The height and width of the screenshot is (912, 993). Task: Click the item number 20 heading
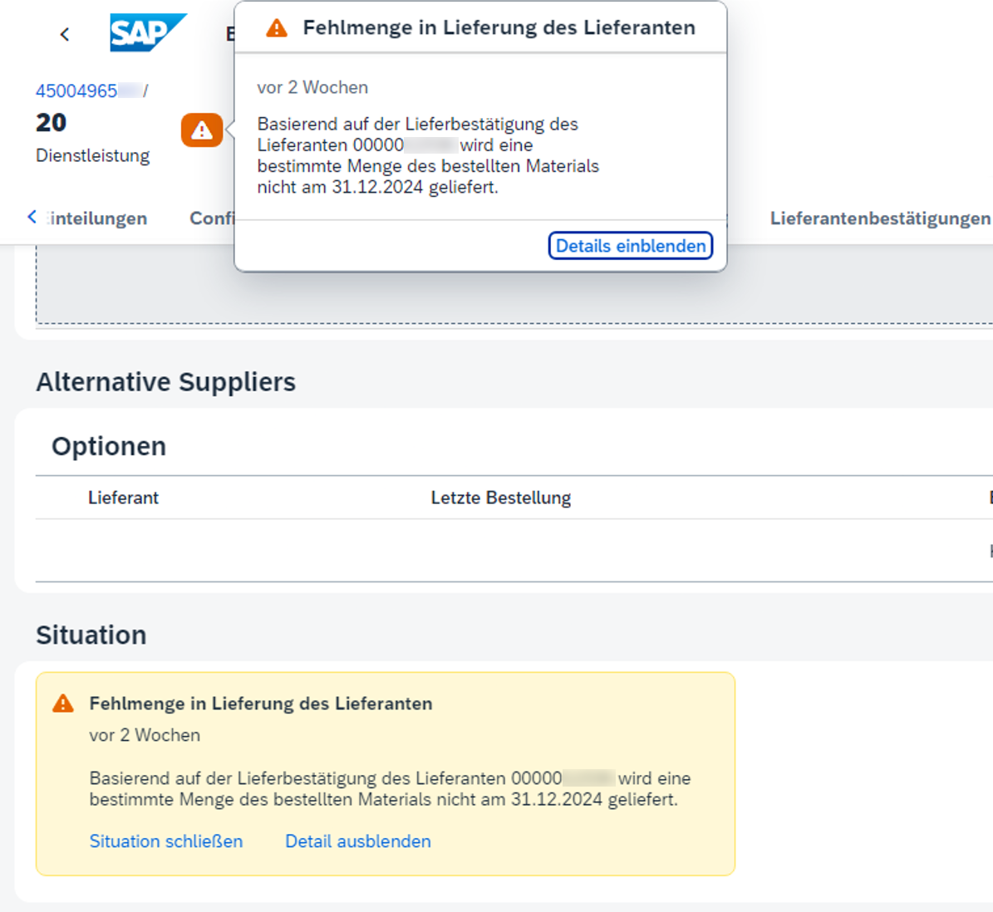click(x=52, y=123)
